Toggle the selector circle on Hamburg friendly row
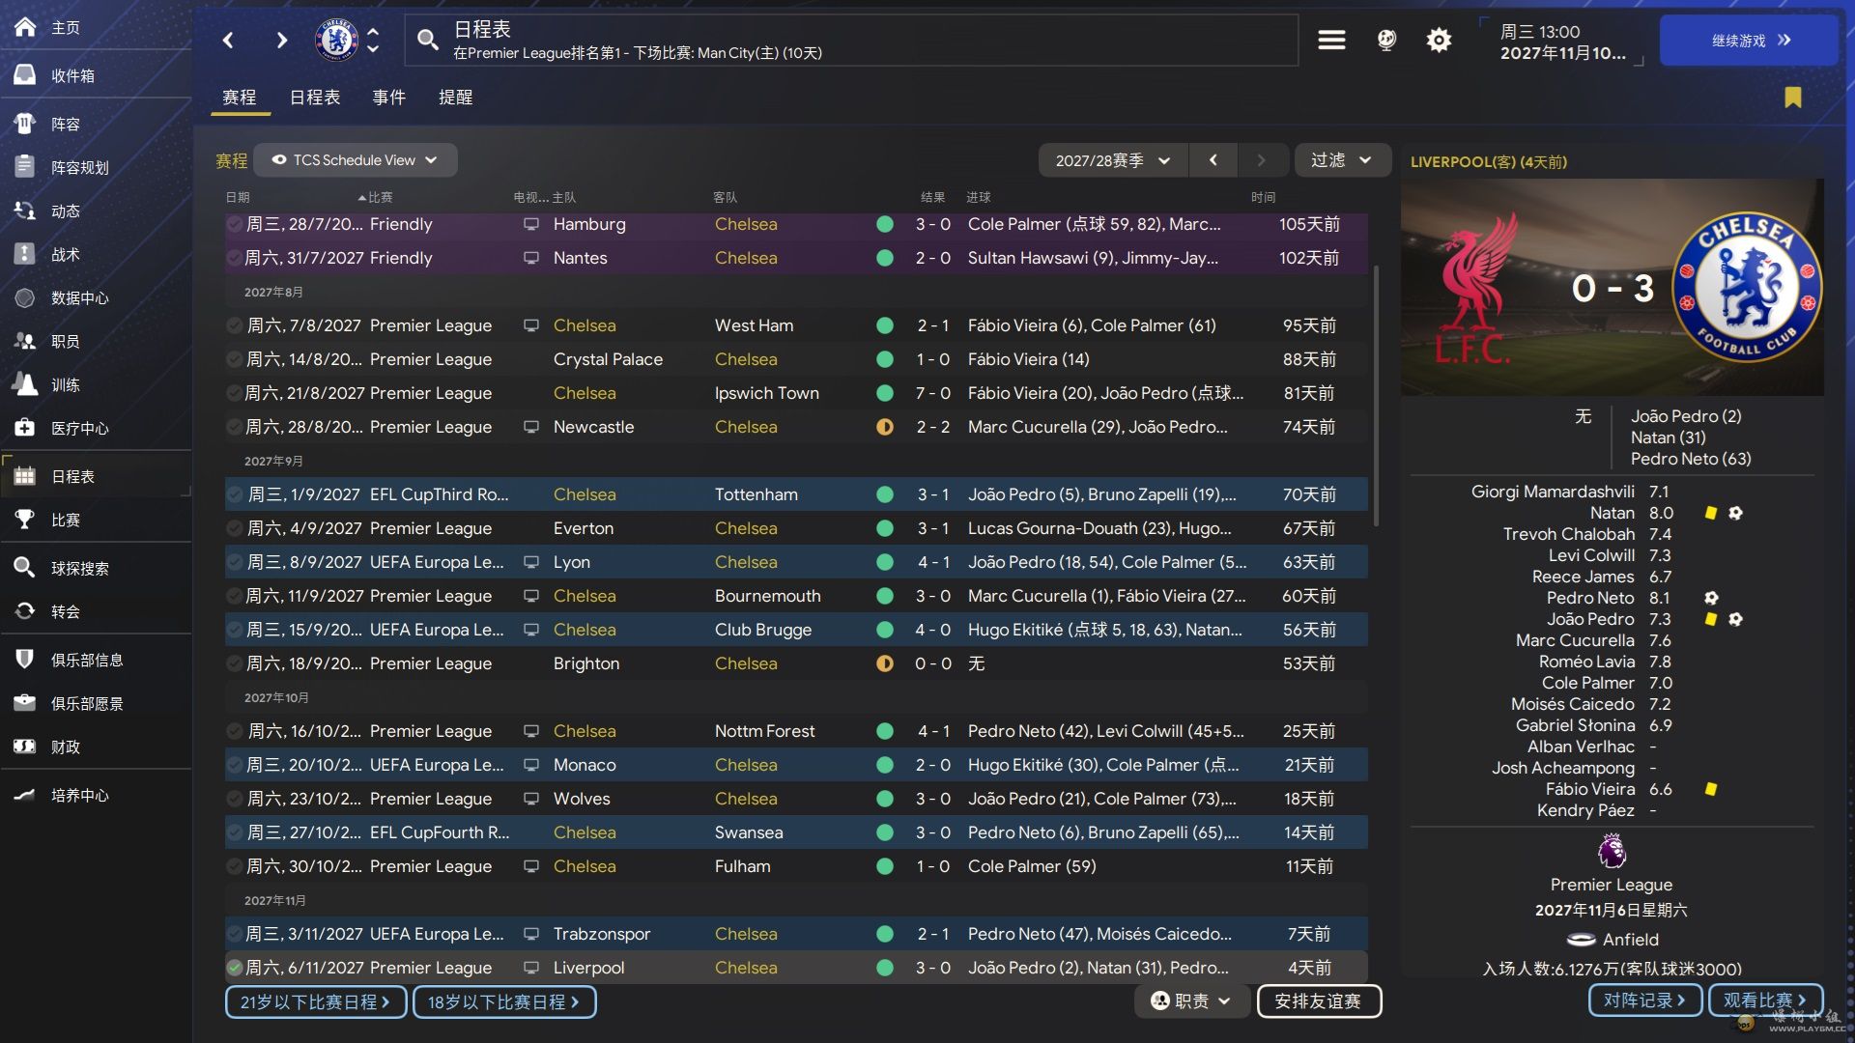Image resolution: width=1855 pixels, height=1043 pixels. [234, 224]
